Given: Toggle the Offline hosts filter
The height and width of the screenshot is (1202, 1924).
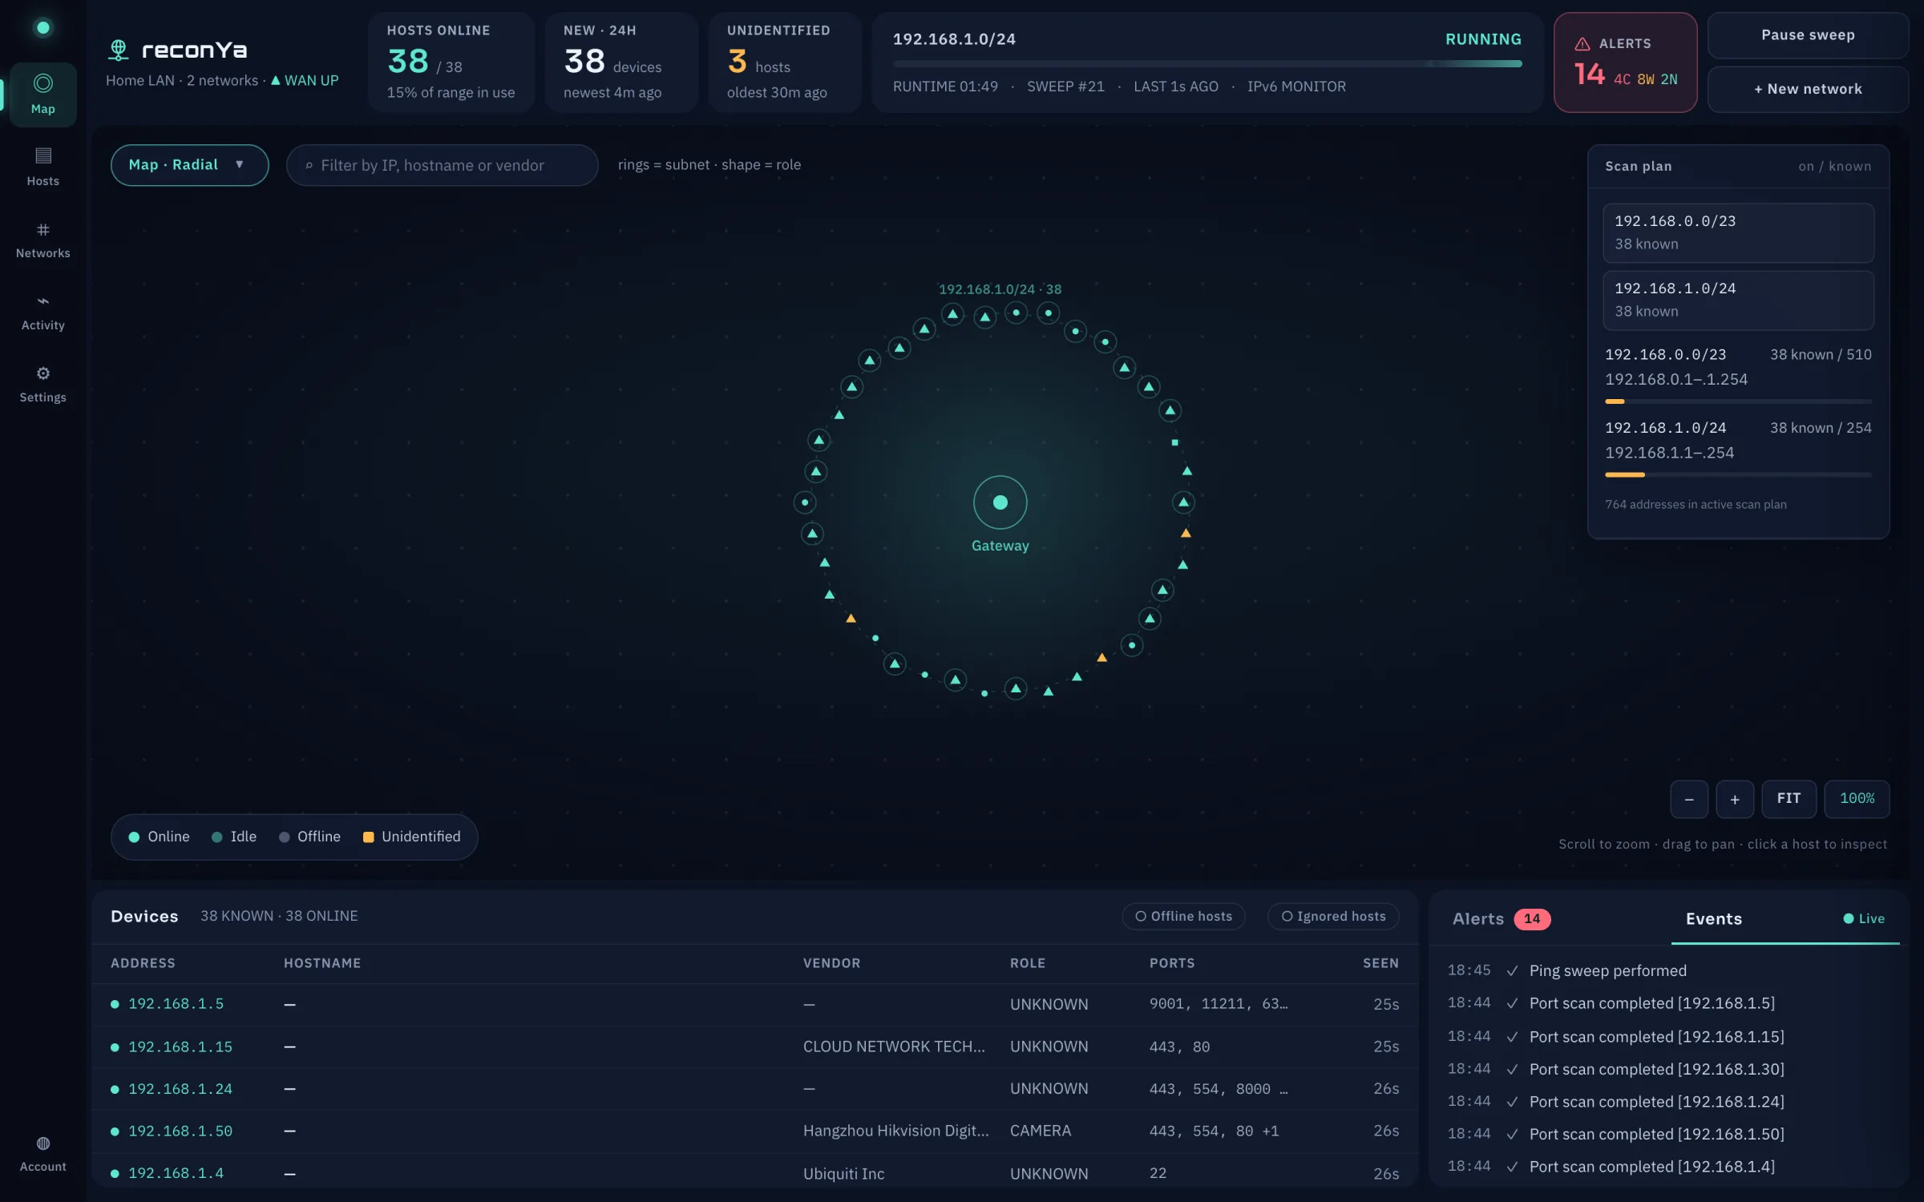Looking at the screenshot, I should [1183, 916].
